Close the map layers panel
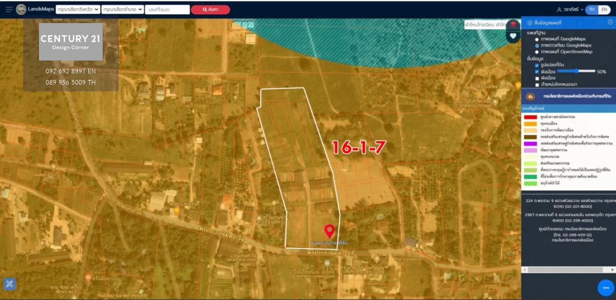 (x=610, y=23)
